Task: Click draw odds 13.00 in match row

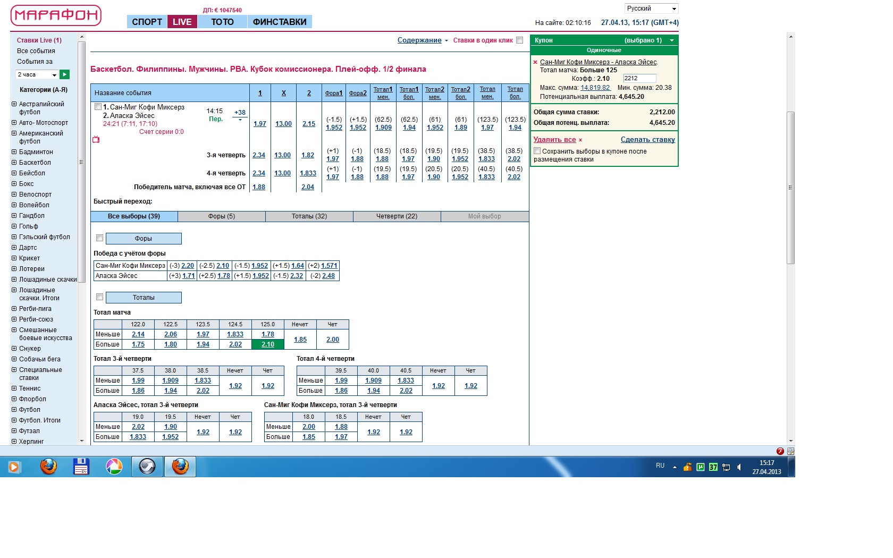Action: tap(283, 124)
